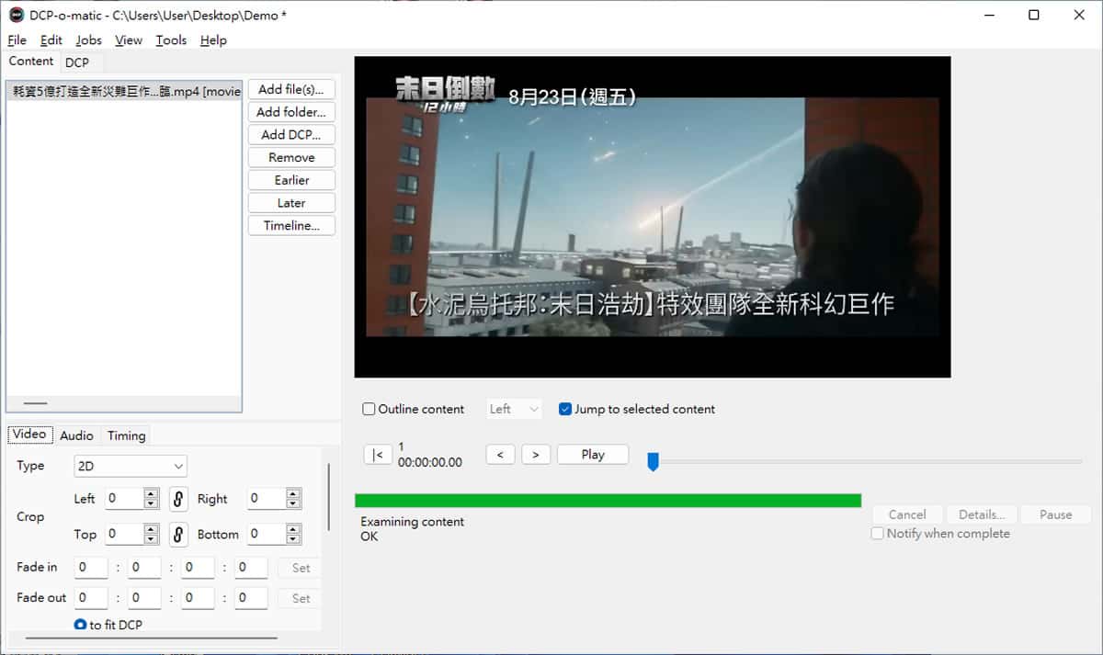Expand the Left eye dropdown
The height and width of the screenshot is (655, 1103).
[514, 410]
